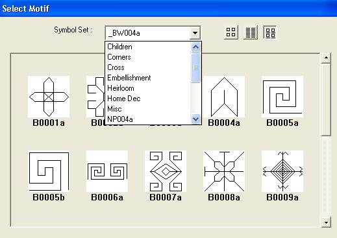This screenshot has width=337, height=238.
Task: Choose Embellishment from the list
Action: pyautogui.click(x=147, y=78)
